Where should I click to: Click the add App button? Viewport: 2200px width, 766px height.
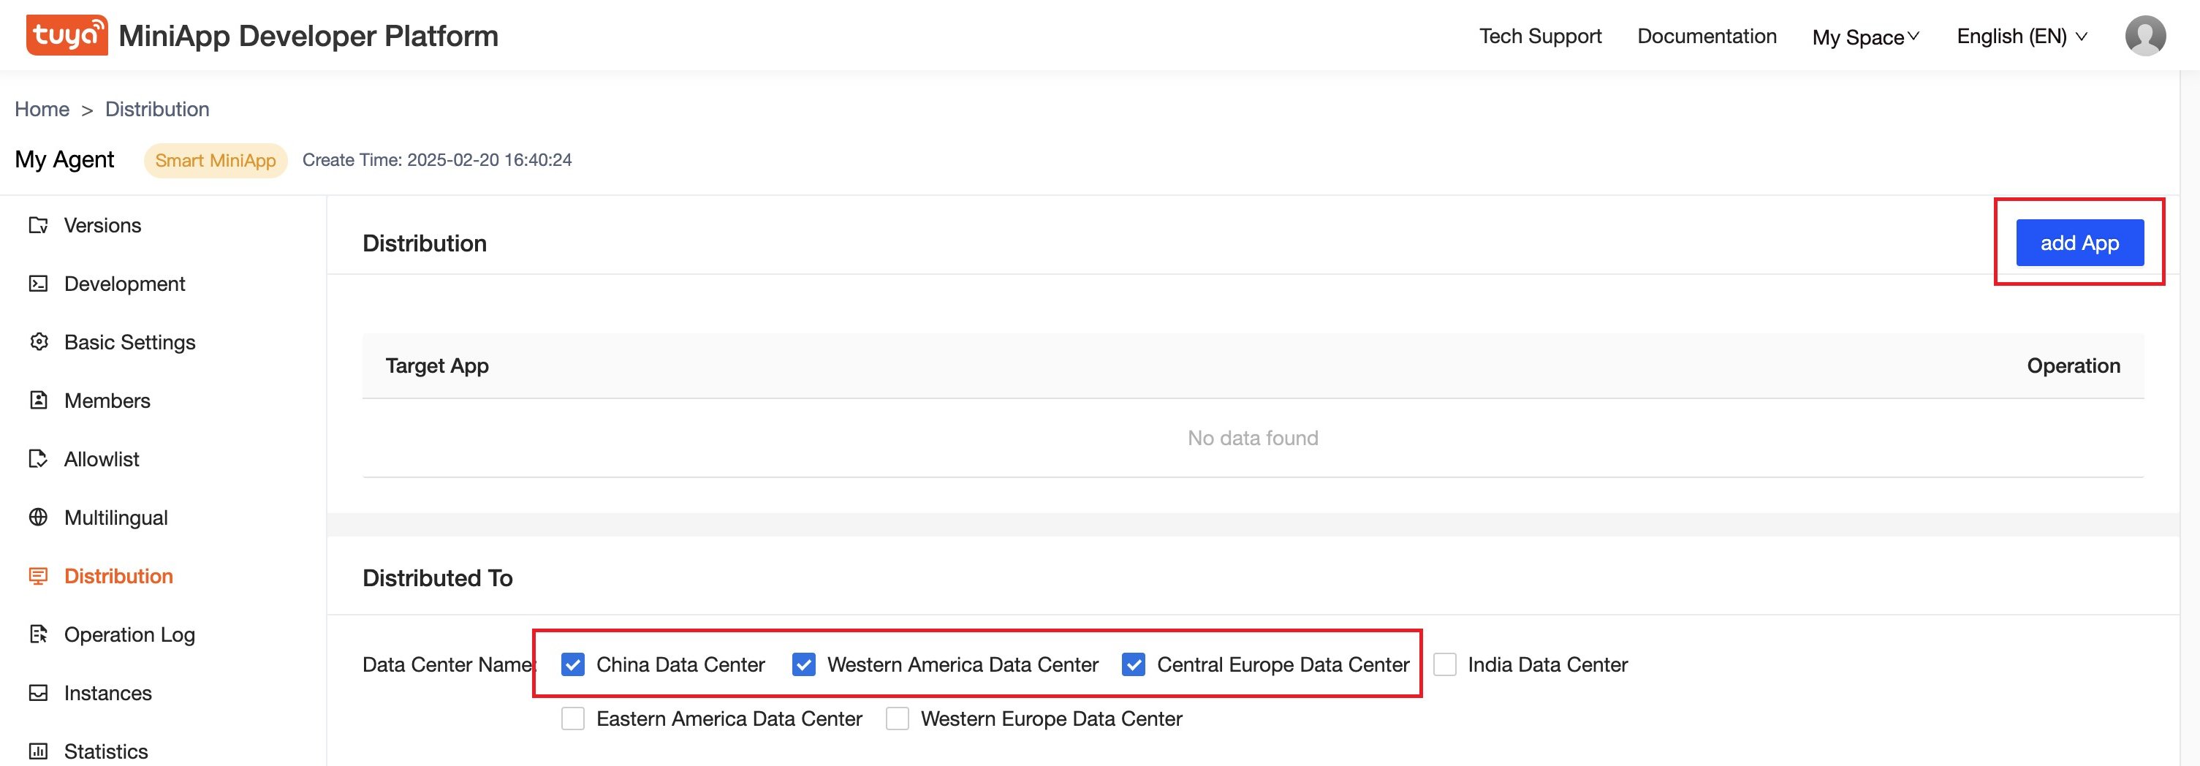coord(2079,243)
